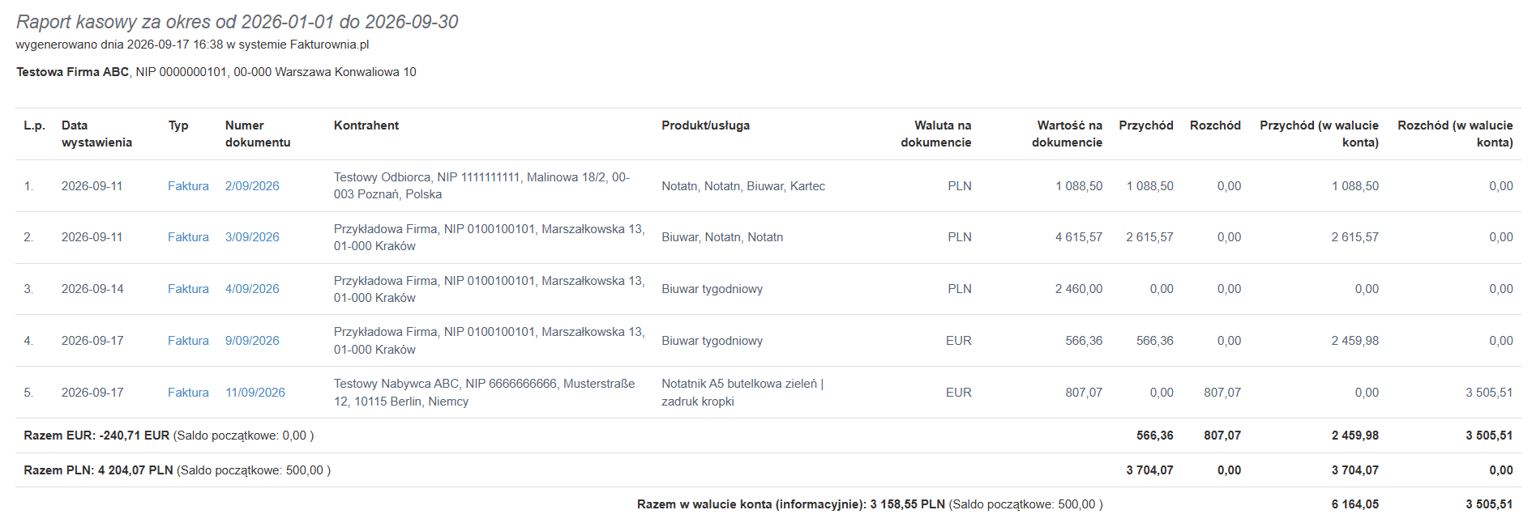Image resolution: width=1532 pixels, height=527 pixels.
Task: Click Faktura type link in row 5
Action: click(x=188, y=393)
